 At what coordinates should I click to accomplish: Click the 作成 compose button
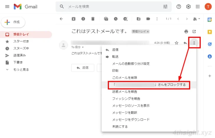pyautogui.click(x=13, y=22)
